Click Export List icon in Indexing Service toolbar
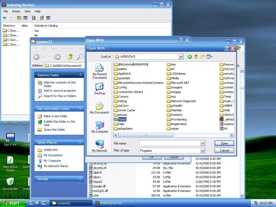 click(x=34, y=18)
